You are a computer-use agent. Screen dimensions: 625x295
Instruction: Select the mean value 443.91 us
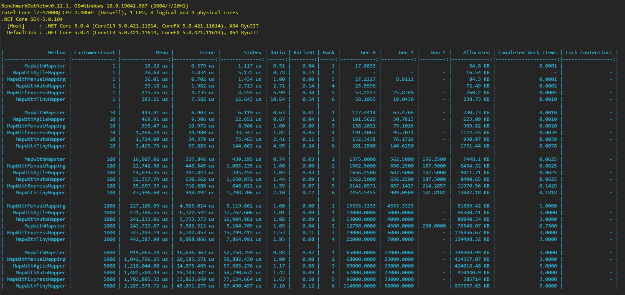coord(155,112)
